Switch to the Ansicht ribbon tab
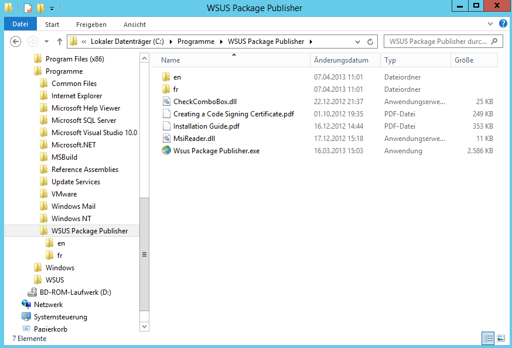Screen dimensions: 512x348 (x=135, y=25)
